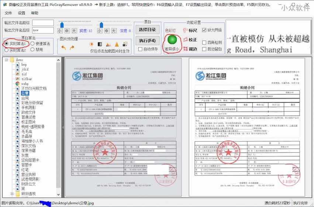Open the 设置 menu
The image size is (314, 207).
21,13
